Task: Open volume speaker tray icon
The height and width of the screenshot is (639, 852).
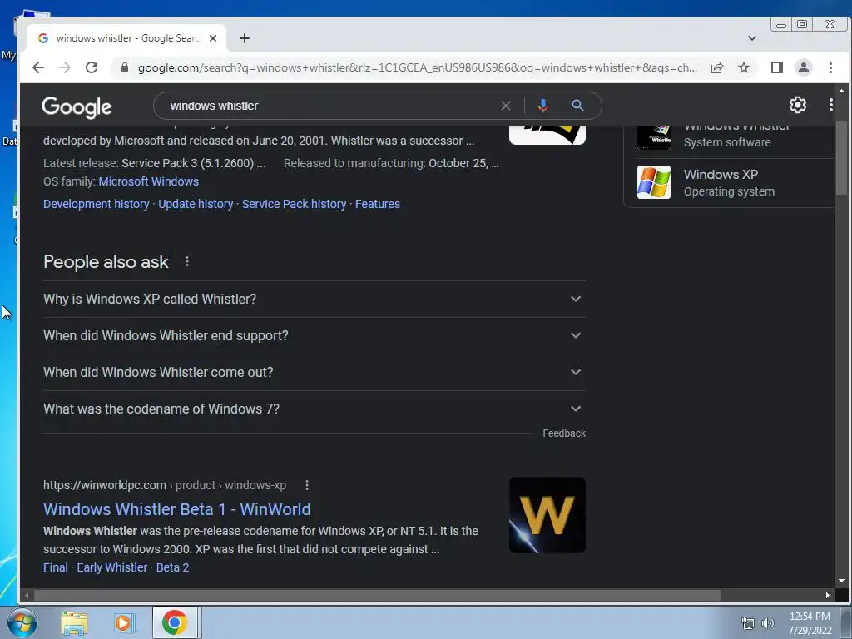Action: pyautogui.click(x=768, y=623)
